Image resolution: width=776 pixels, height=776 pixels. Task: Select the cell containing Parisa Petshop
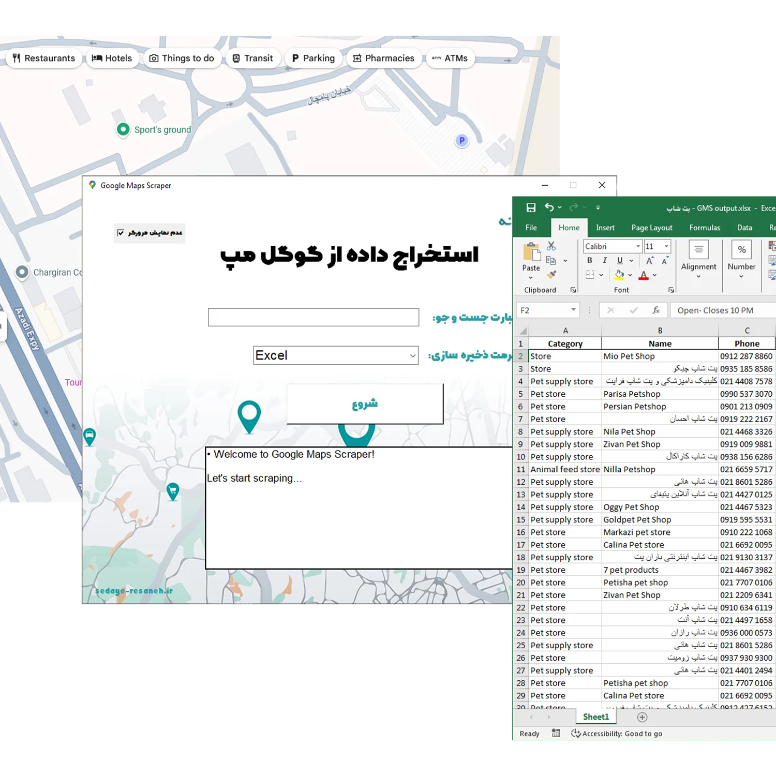(x=660, y=394)
